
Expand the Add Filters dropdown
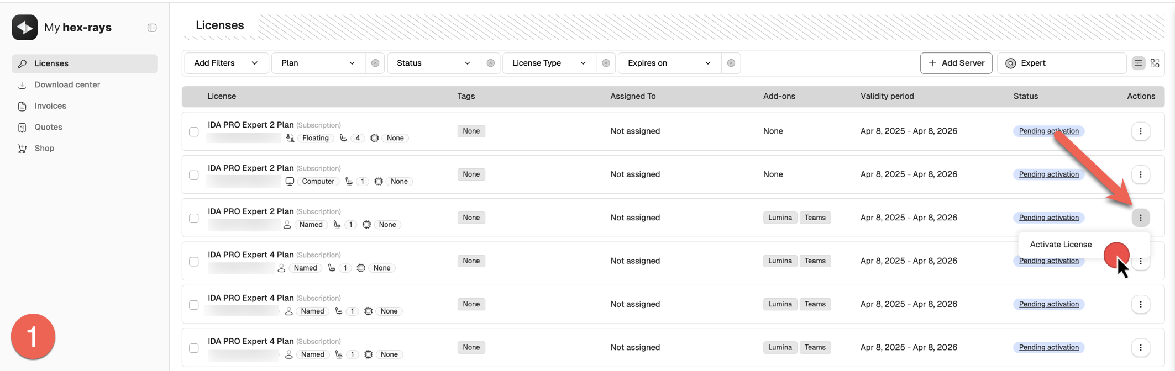(226, 63)
